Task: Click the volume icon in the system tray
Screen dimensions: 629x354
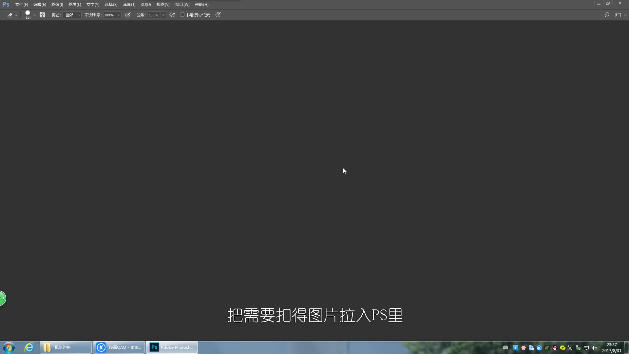Action: point(594,348)
